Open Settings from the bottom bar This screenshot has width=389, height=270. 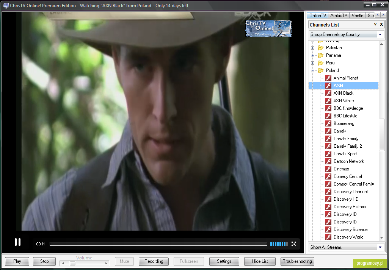(x=224, y=261)
